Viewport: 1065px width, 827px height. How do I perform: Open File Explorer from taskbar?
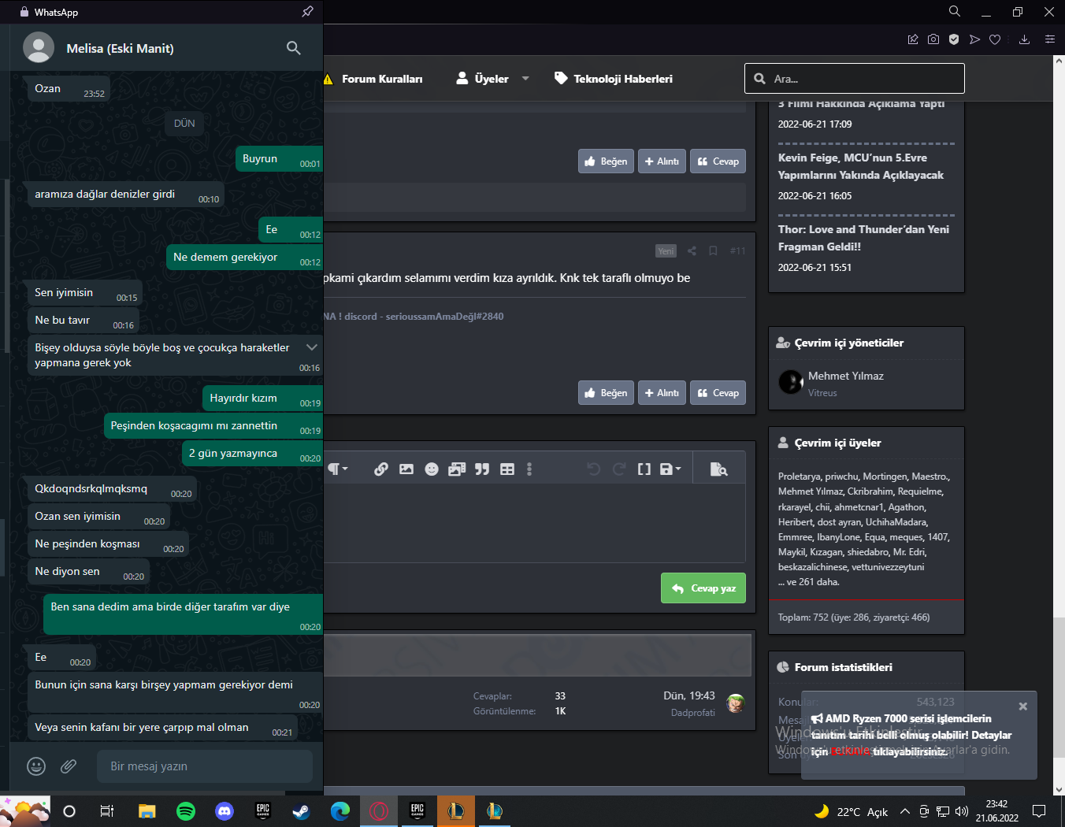point(147,811)
